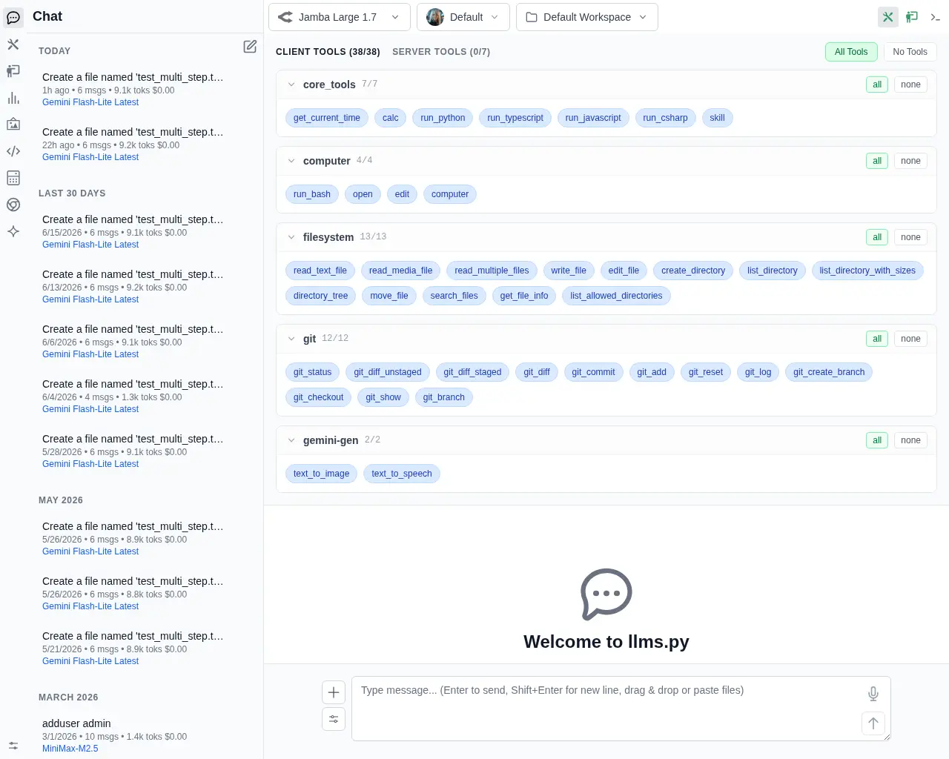Select 'none' for filesystem group
Viewport: 949px width, 759px height.
[x=910, y=237]
